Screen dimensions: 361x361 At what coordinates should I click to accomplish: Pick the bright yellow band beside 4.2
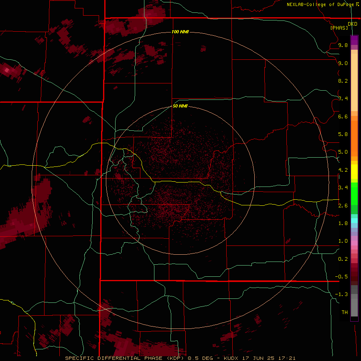[x=354, y=172]
